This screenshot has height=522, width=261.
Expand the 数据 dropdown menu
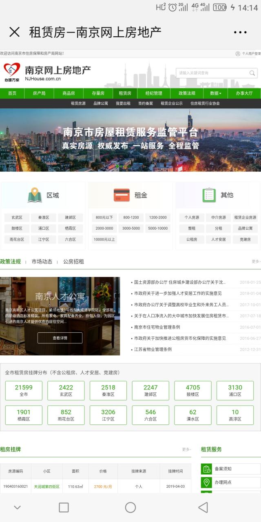click(x=215, y=93)
